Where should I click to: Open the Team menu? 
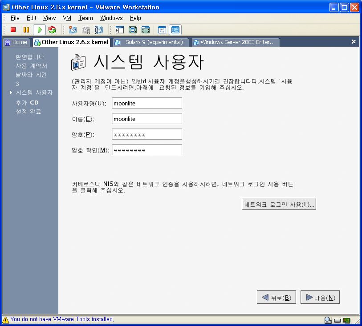pyautogui.click(x=85, y=18)
